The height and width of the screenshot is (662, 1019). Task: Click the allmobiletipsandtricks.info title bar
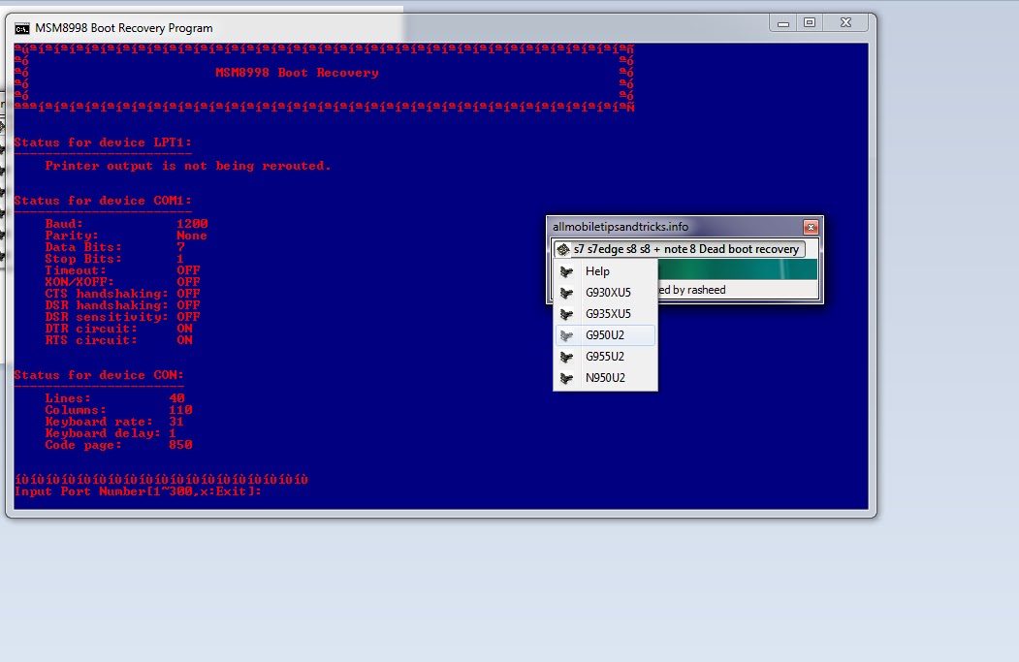(x=676, y=227)
